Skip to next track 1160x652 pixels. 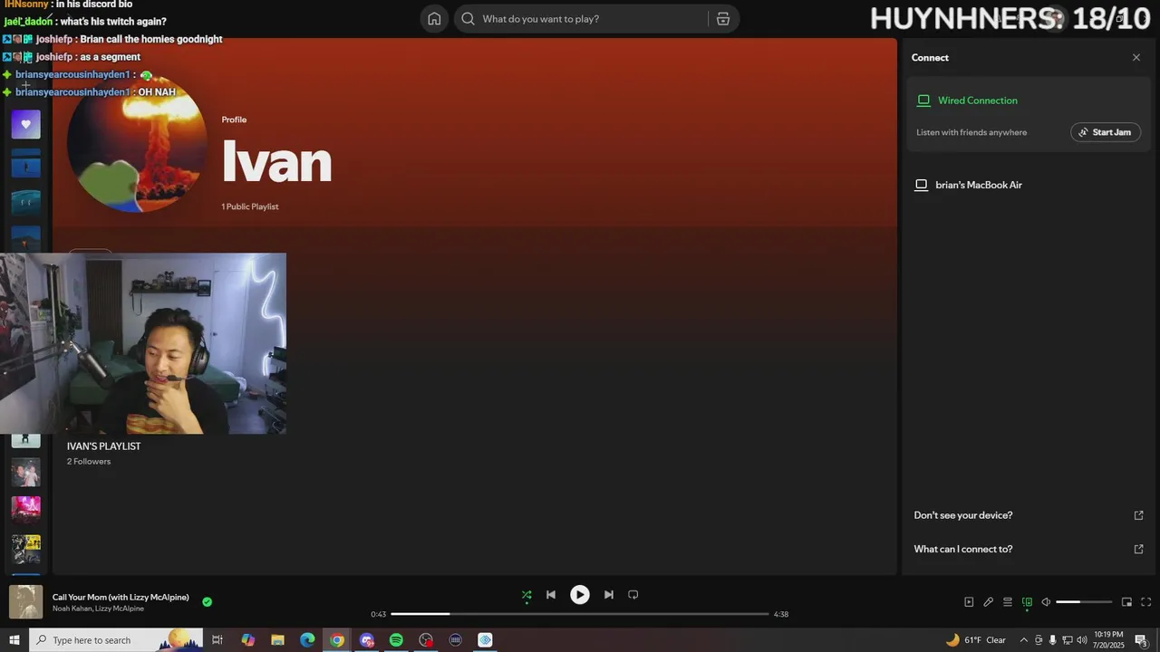pos(609,595)
